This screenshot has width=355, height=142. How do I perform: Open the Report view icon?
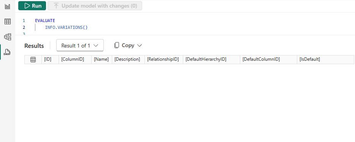point(8,6)
